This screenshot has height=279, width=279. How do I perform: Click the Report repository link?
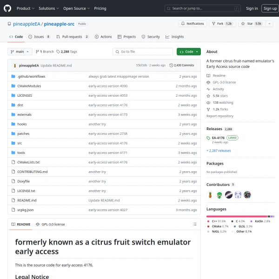coord(220,116)
